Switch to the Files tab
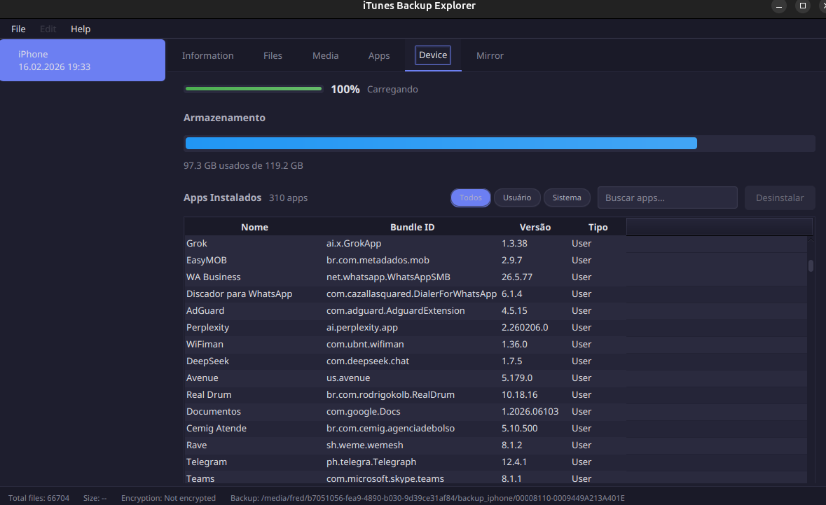826x505 pixels. (273, 55)
